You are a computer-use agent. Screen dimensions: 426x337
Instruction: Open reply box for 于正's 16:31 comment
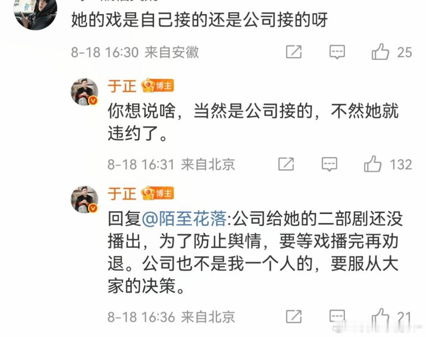click(x=329, y=164)
